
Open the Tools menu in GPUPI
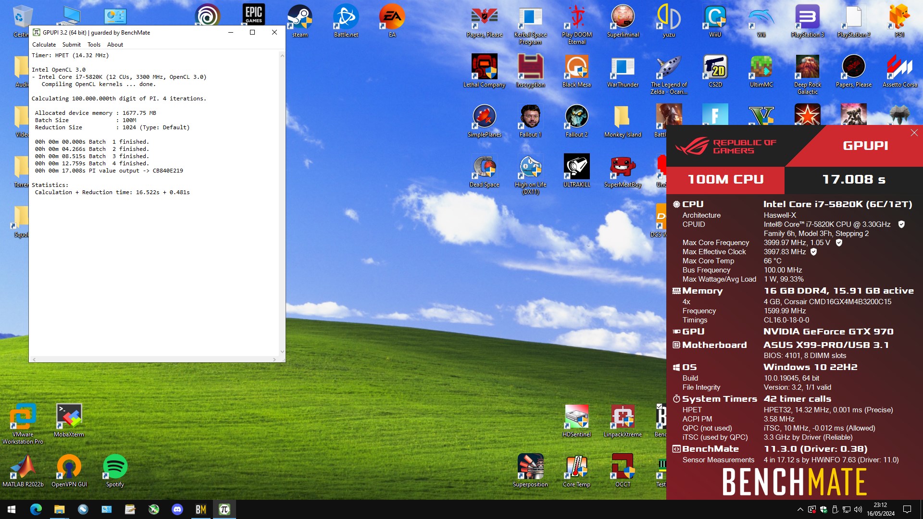[94, 45]
